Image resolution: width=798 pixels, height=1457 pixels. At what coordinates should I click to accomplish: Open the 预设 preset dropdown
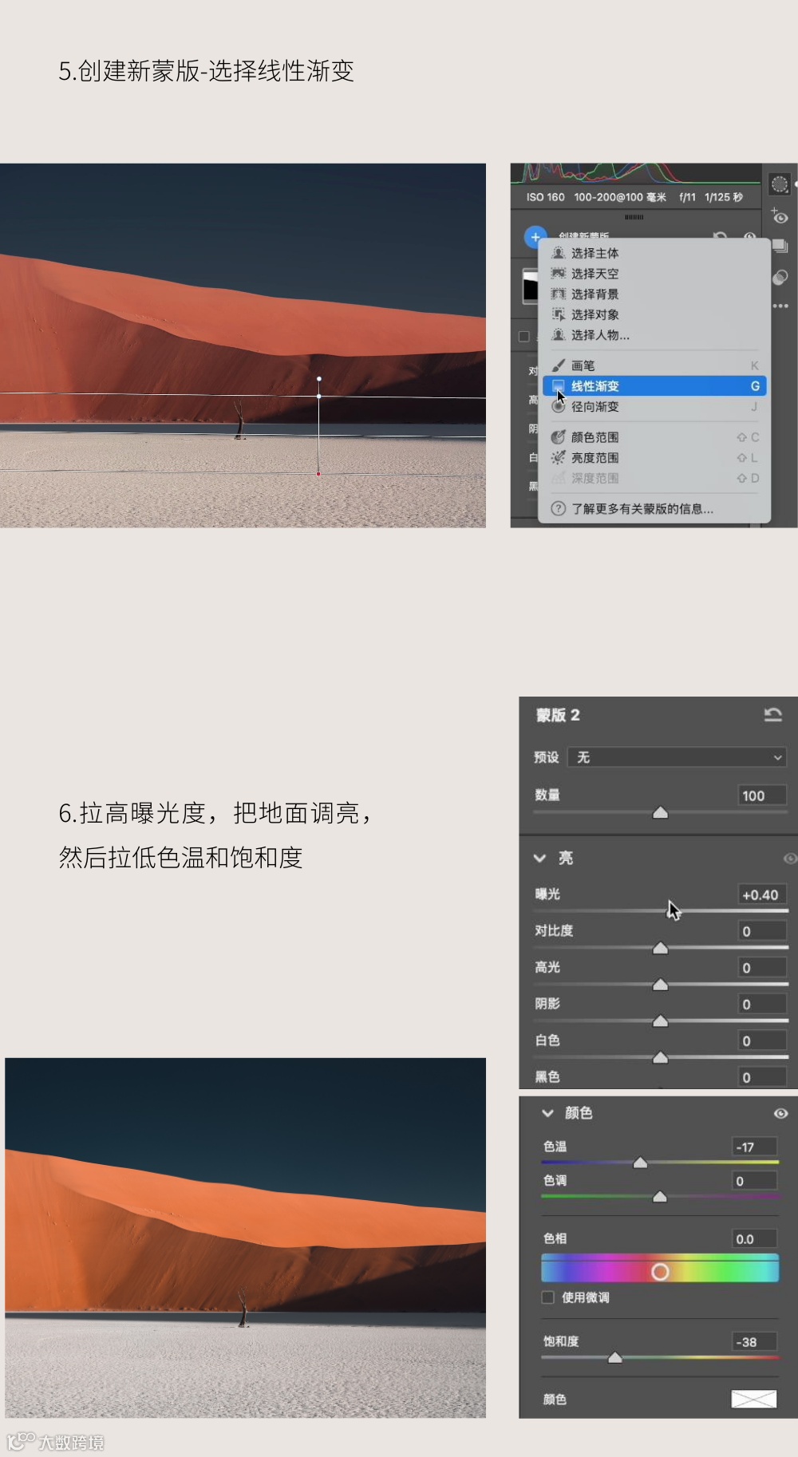[x=678, y=757]
